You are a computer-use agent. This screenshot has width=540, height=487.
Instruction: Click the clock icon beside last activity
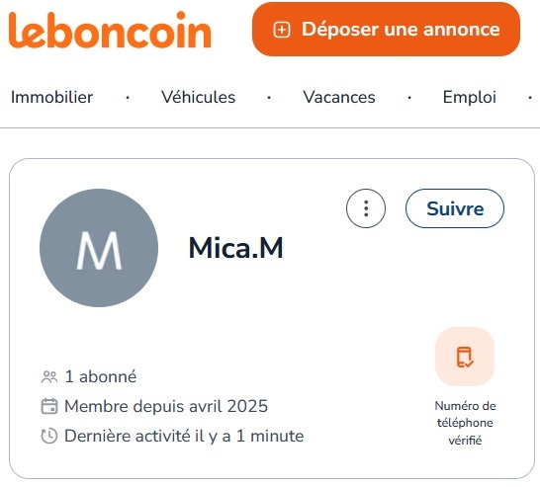49,436
